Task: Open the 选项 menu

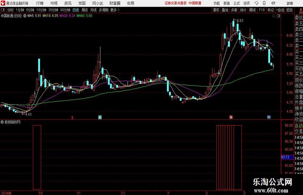Action: point(246,3)
